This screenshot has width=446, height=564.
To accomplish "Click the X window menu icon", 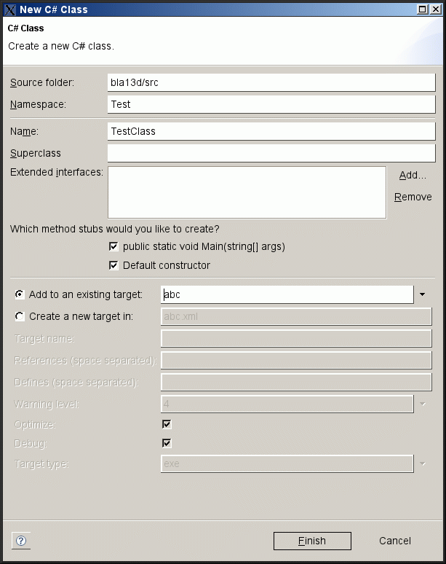I will pos(9,9).
